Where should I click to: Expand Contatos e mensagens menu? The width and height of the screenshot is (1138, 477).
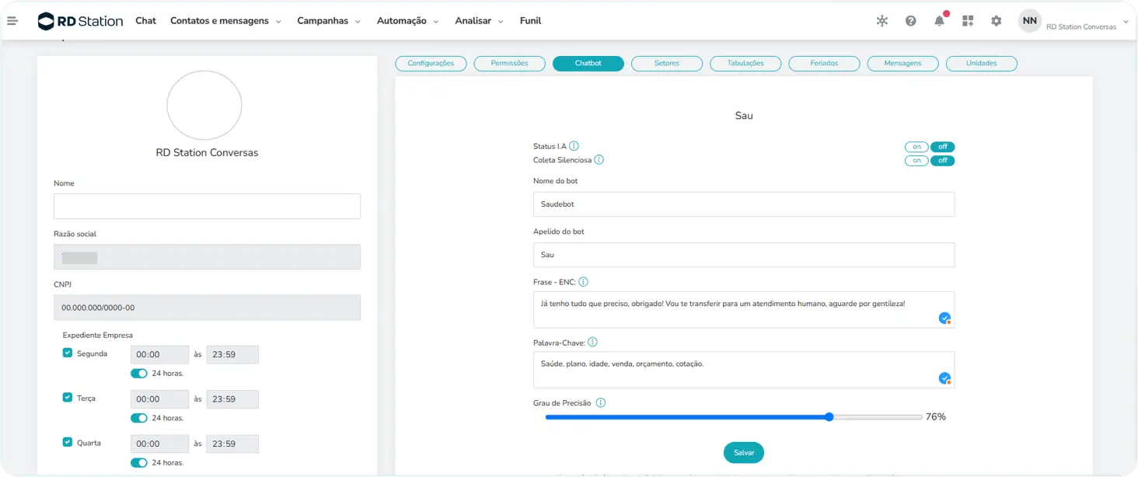pyautogui.click(x=225, y=21)
